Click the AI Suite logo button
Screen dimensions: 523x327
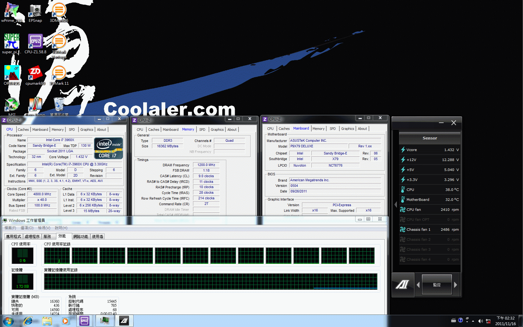[x=403, y=285]
